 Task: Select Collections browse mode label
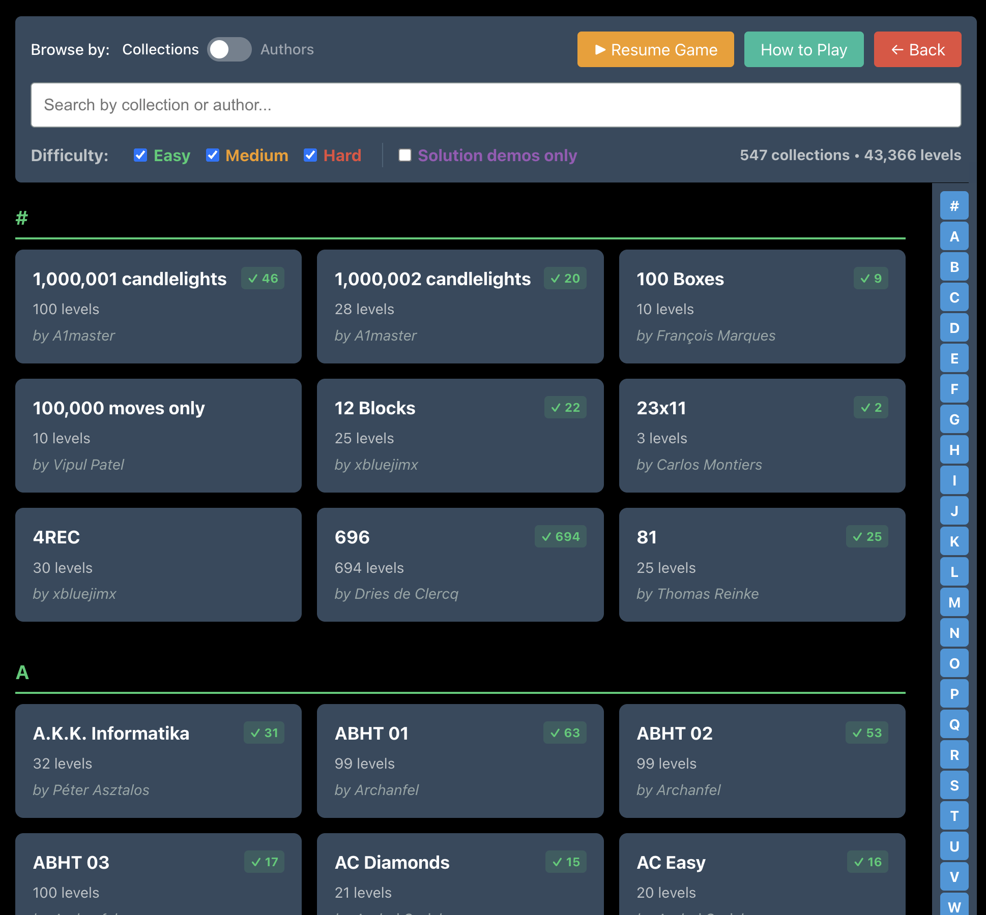point(160,49)
